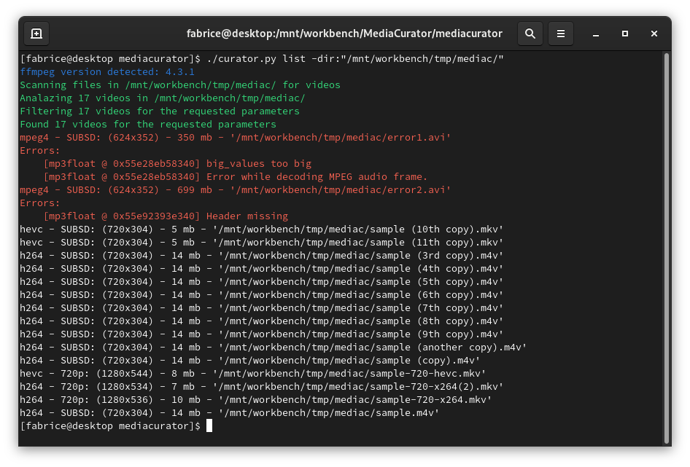Viewport: 690px width, 467px height.
Task: Click the 'Header missing' error line
Action: [x=166, y=216]
